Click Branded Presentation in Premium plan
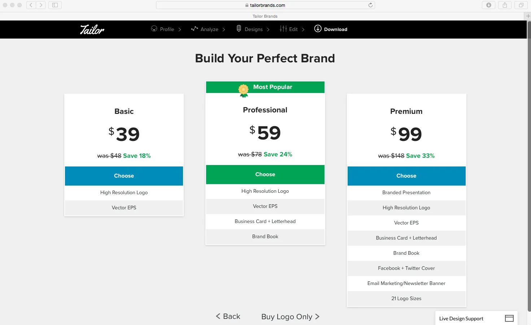 [x=406, y=192]
